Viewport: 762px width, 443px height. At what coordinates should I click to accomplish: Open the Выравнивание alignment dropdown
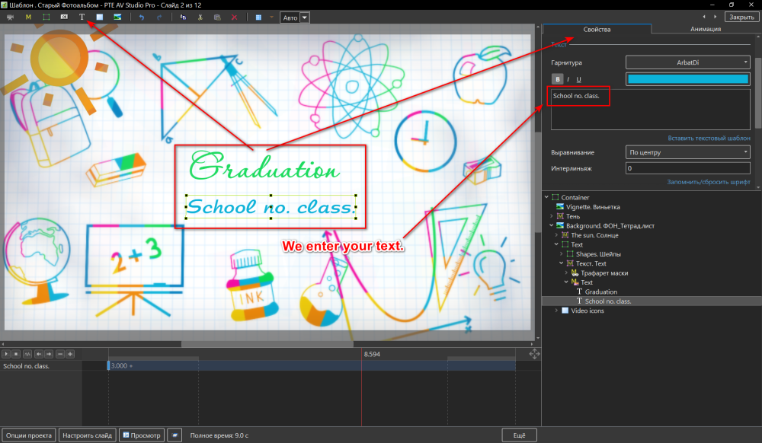pyautogui.click(x=688, y=152)
